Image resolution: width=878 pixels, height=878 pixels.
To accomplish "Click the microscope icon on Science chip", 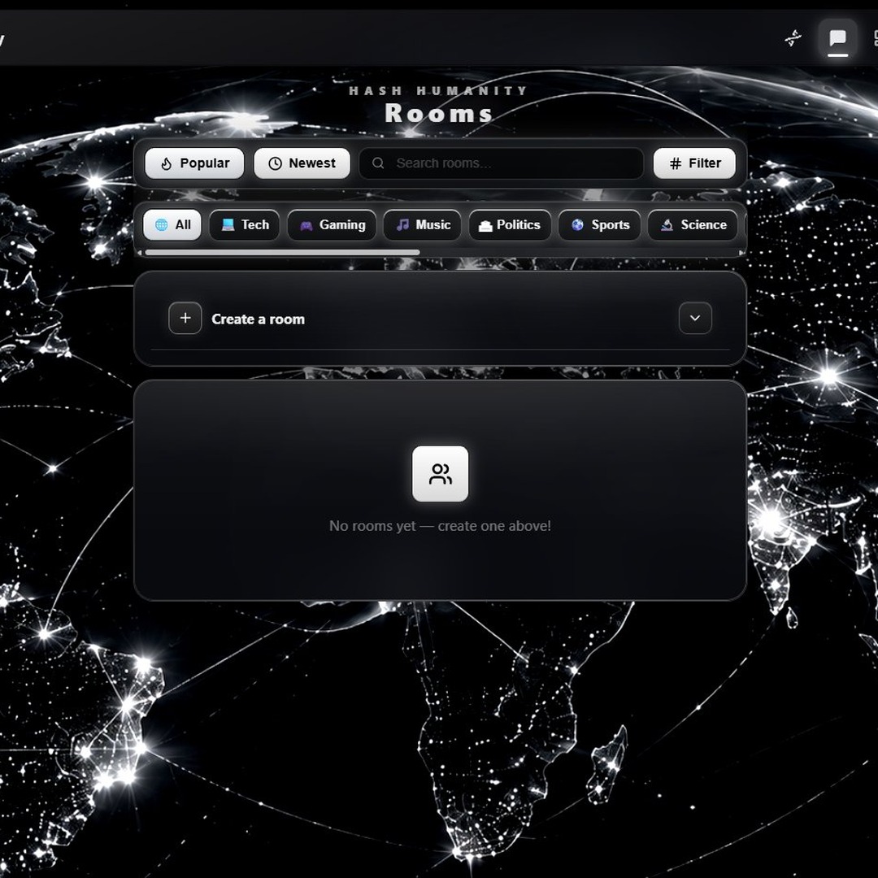I will pyautogui.click(x=667, y=224).
